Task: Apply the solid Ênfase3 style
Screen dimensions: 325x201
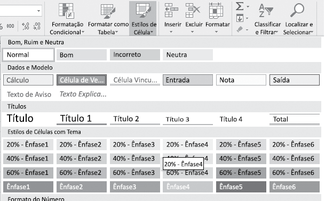Action: click(x=135, y=187)
